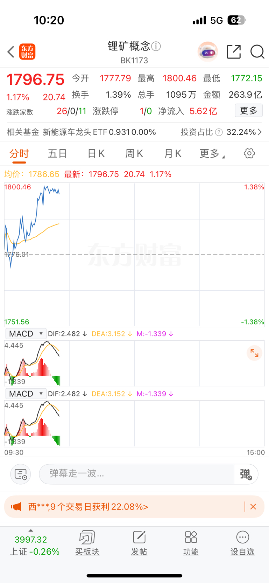Open the robot assistant avatar
Viewport: 269px width, 583px height.
coord(208,52)
